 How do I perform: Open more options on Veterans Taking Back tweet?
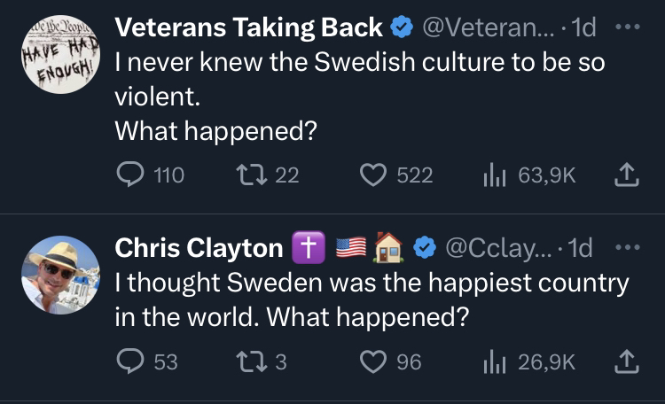coord(626,28)
